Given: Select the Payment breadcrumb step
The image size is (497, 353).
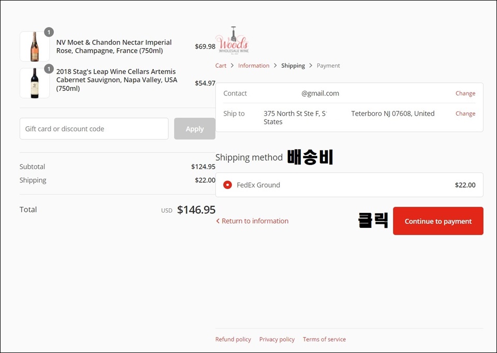Looking at the screenshot, I should (328, 66).
